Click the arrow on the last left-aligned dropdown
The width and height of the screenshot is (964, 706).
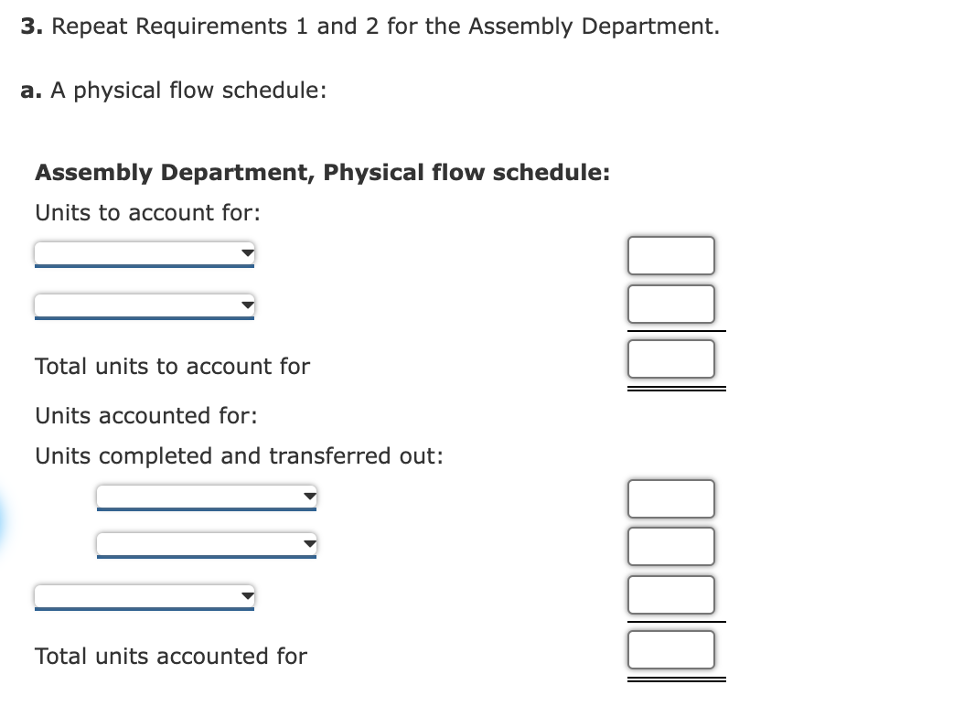click(245, 597)
